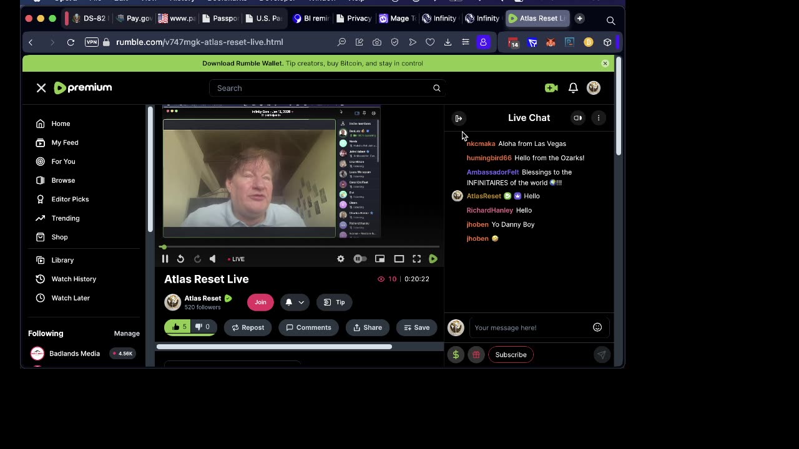Collapse the Live Chat panel icon
Screen dimensions: 799x449
point(459,118)
